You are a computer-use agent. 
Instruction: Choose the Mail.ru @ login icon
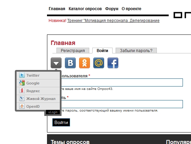pyautogui.click(x=99, y=63)
